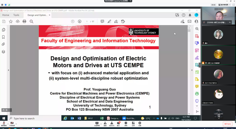The height and width of the screenshot is (129, 236).
Task: Click the page number input field
Action: point(87,22)
